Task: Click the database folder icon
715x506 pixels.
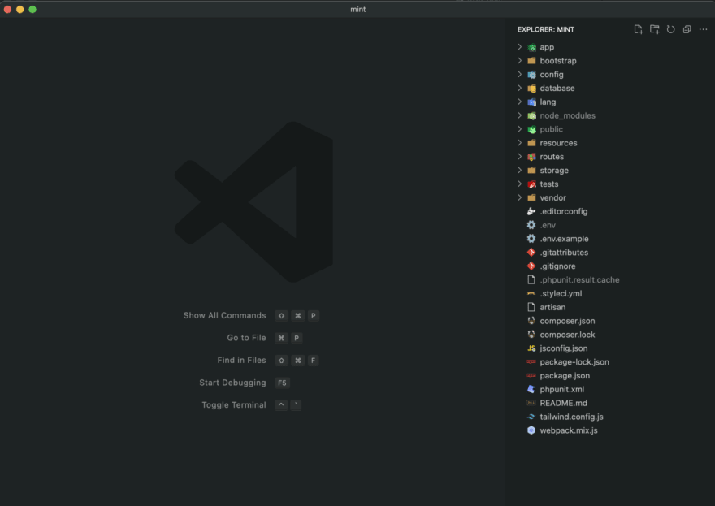Action: point(531,88)
